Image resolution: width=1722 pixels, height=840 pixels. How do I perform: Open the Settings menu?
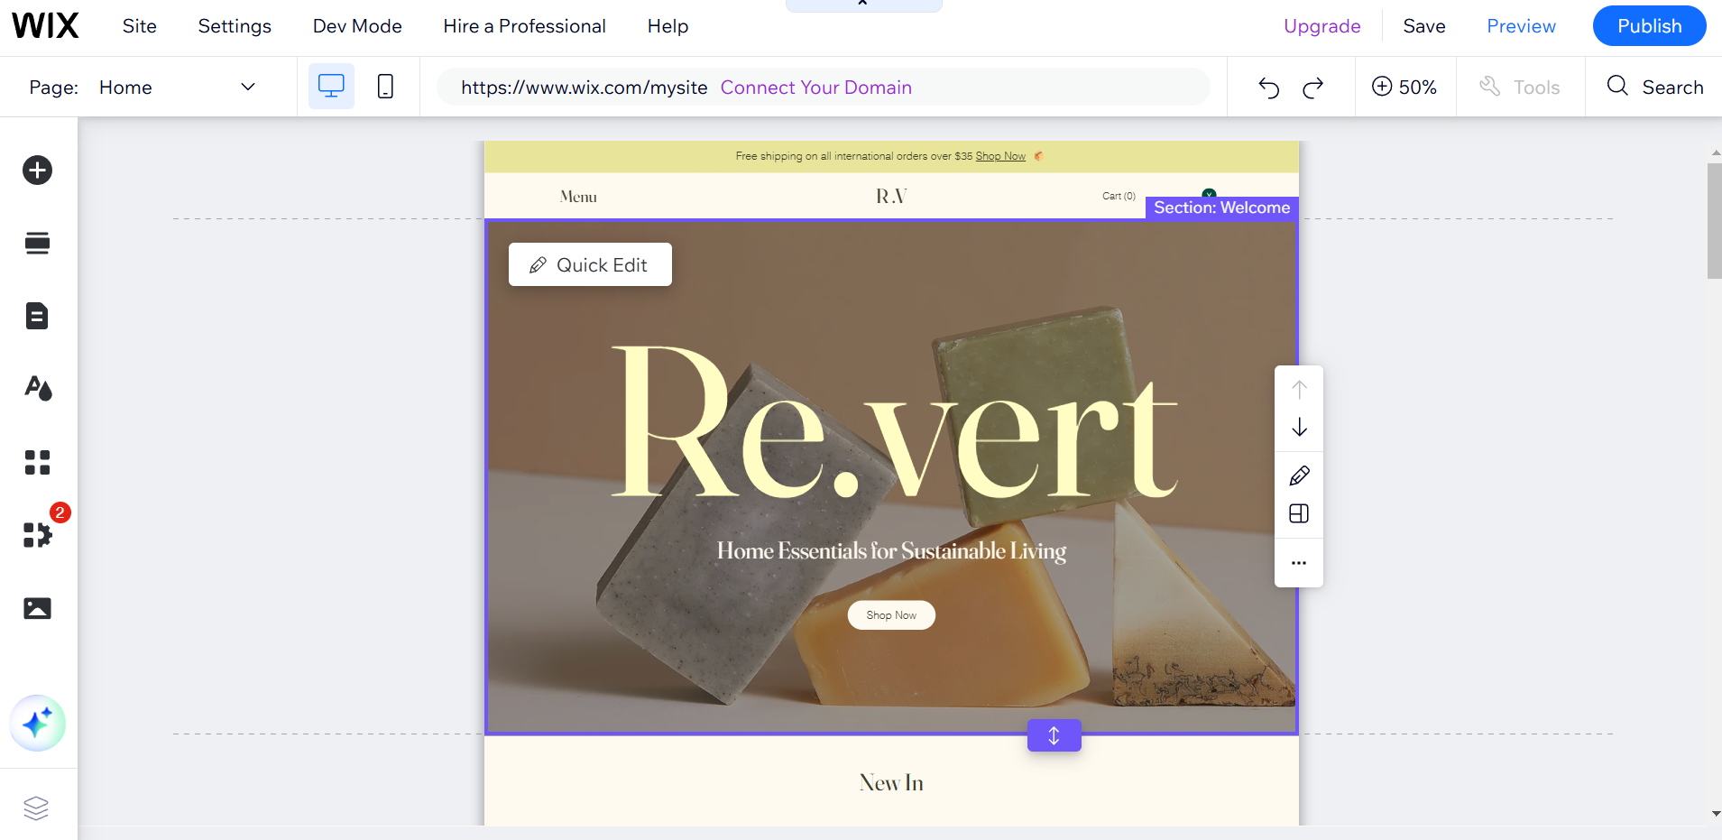click(x=235, y=26)
